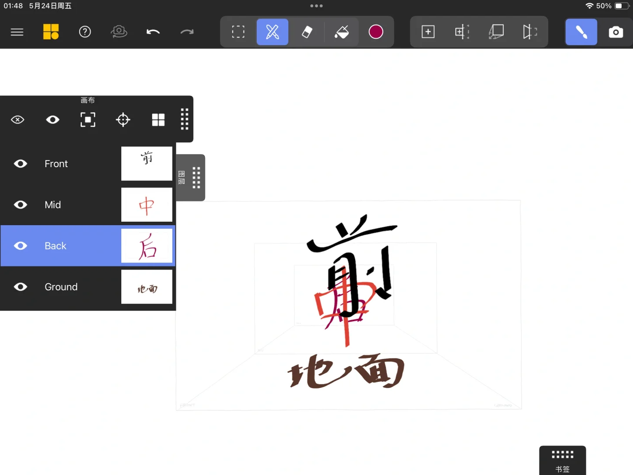This screenshot has height=475, width=633.
Task: Open the hamburger menu
Action: pos(17,32)
